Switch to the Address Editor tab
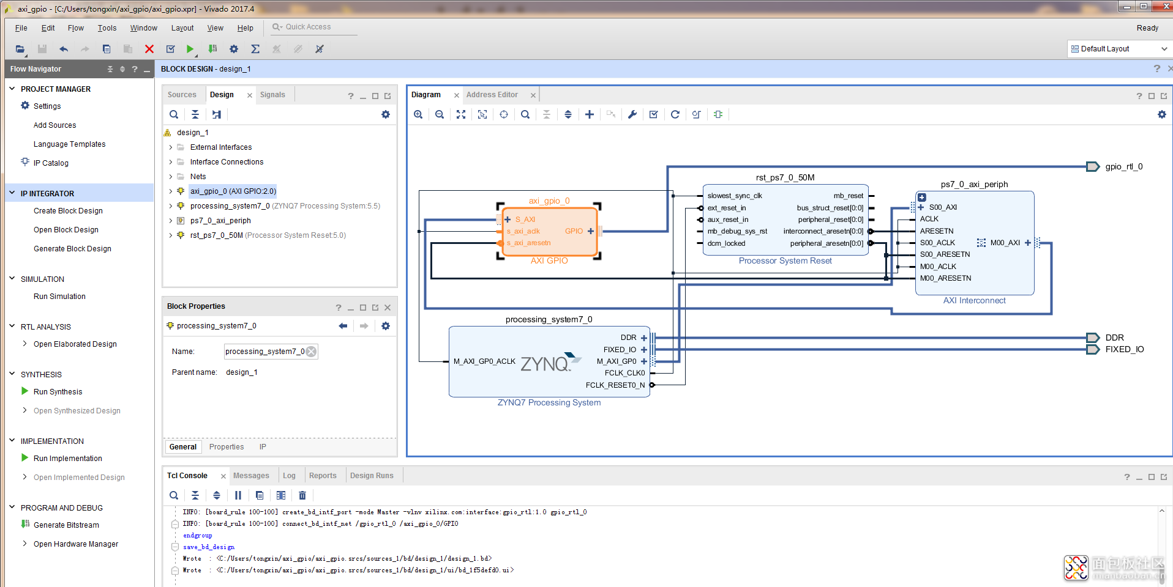Screen dimensions: 1173x587 (x=492, y=95)
